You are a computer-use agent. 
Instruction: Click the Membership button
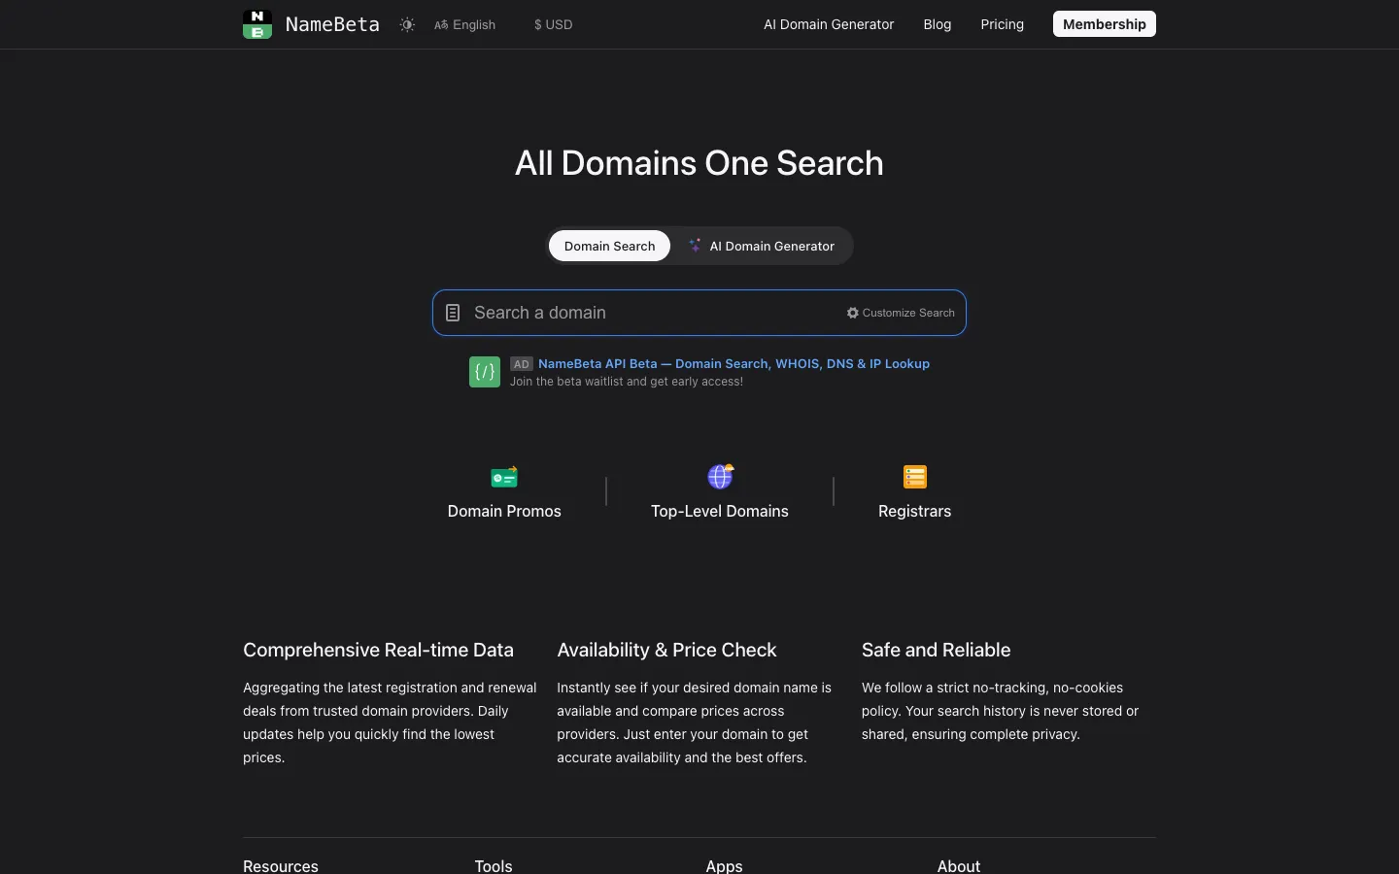click(x=1105, y=24)
